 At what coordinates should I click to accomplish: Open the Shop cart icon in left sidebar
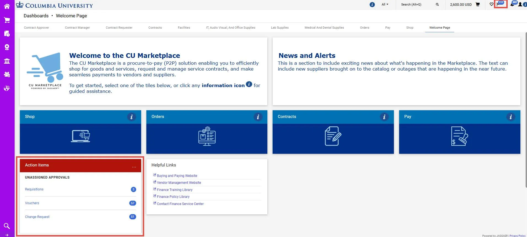click(x=7, y=20)
